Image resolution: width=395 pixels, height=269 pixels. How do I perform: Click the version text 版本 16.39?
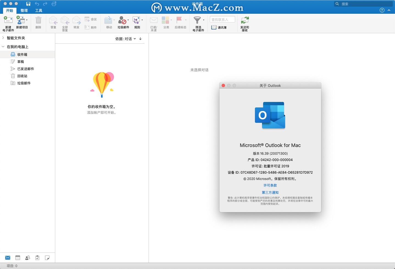pyautogui.click(x=270, y=154)
